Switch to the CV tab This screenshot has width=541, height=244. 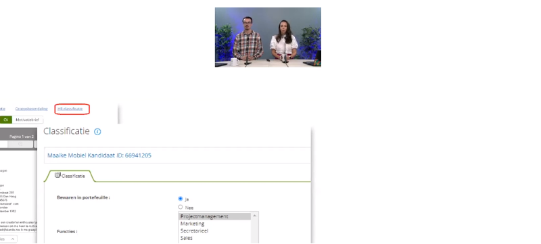click(6, 120)
